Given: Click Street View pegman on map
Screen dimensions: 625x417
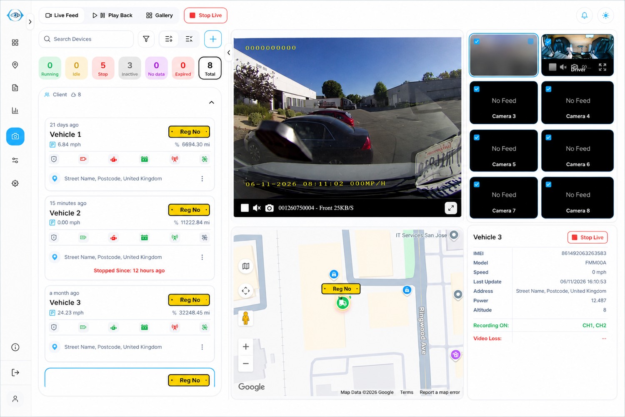Looking at the screenshot, I should click(x=246, y=318).
